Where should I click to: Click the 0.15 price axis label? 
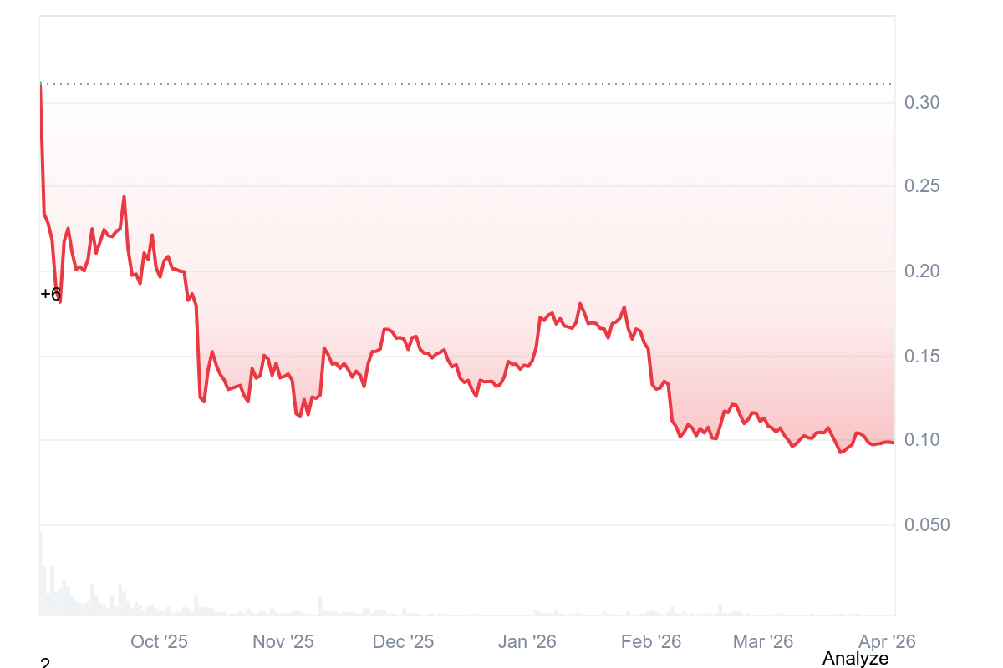[x=922, y=357]
